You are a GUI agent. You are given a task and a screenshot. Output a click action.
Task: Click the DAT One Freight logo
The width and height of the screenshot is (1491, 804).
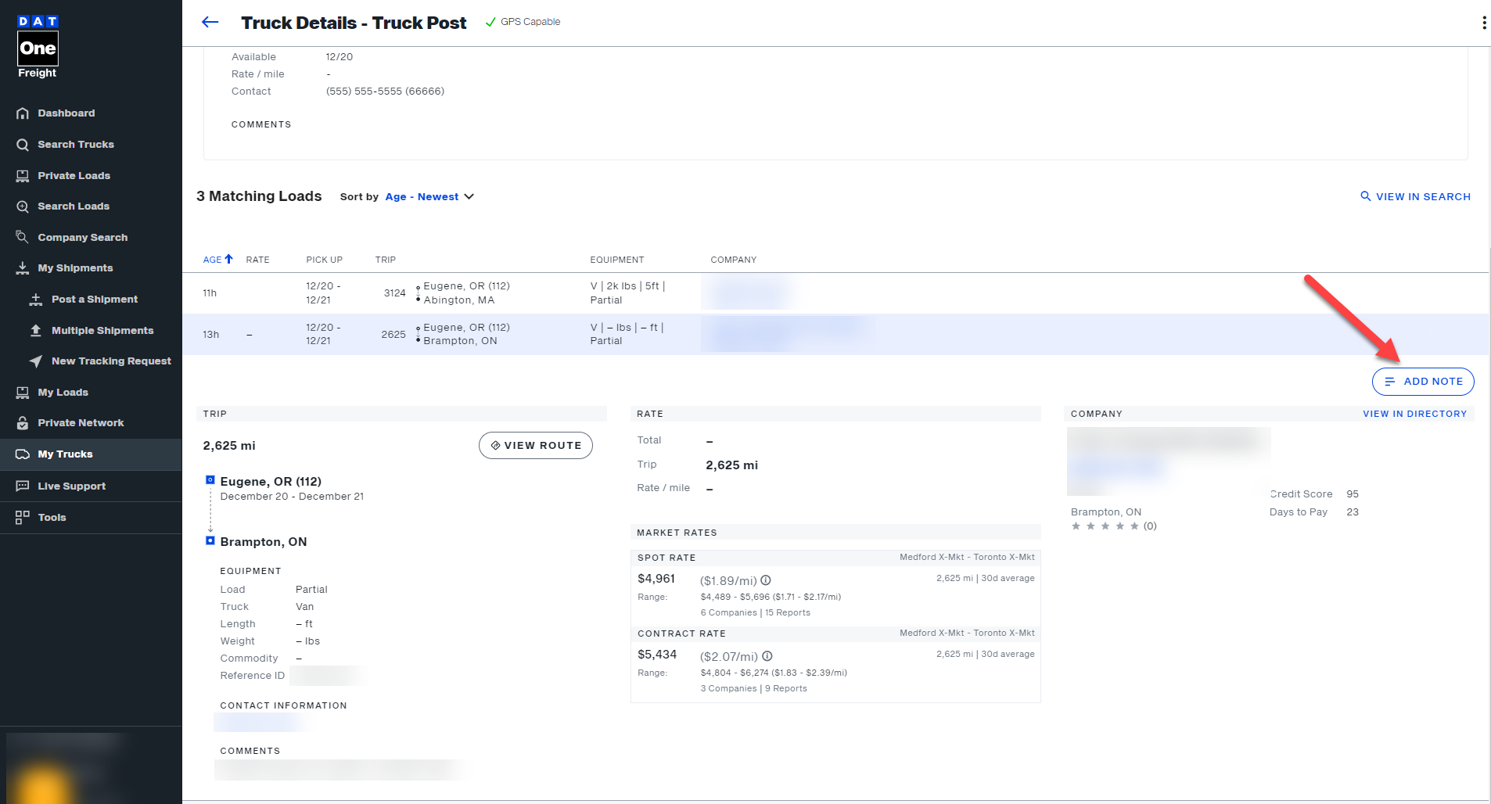(38, 47)
